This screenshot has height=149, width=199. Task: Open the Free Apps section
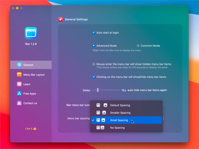pyautogui.click(x=31, y=93)
